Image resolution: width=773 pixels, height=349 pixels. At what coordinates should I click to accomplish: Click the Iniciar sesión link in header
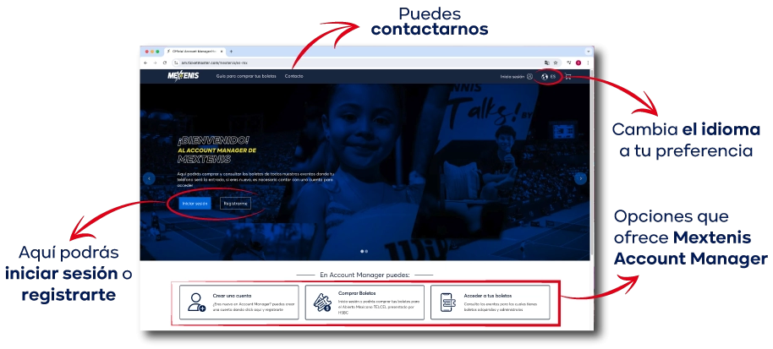(513, 77)
